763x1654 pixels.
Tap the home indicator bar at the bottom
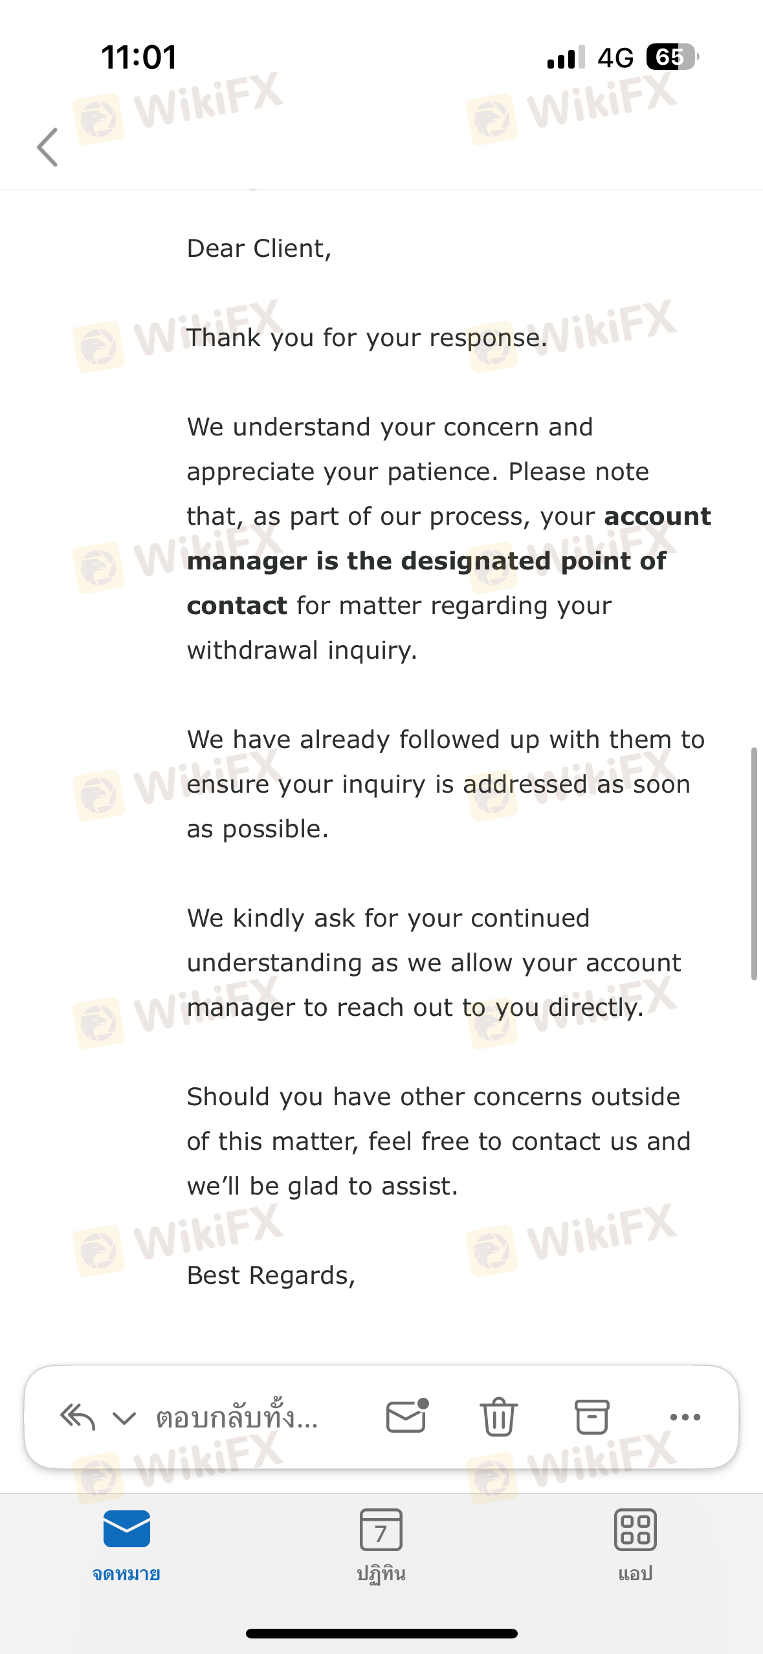point(381,1633)
